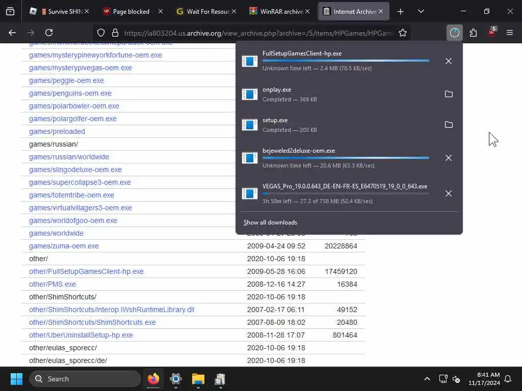This screenshot has height=391, width=522.
Task: Open other/FullSetupGamesClient-hp.exe link
Action: [86, 271]
